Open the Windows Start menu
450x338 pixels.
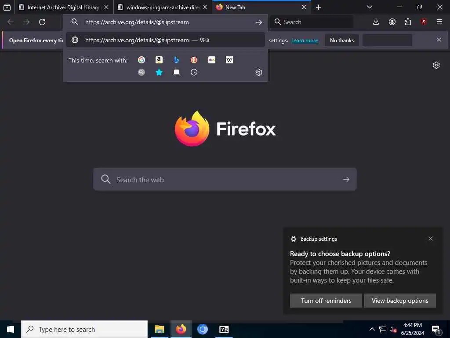click(x=11, y=329)
